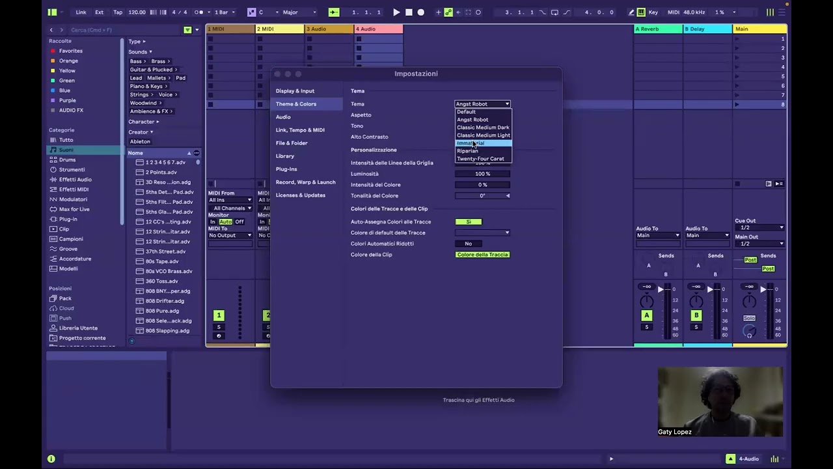Select Modulatori category in browser
The height and width of the screenshot is (469, 833).
pos(85,199)
